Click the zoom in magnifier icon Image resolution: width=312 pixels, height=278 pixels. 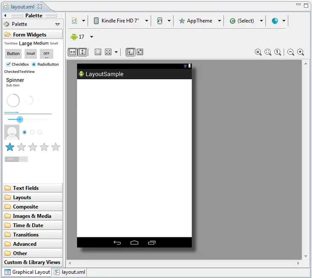point(301,52)
